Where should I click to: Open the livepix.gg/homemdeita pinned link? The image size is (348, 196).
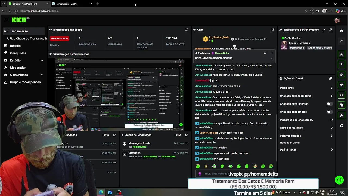(x=214, y=58)
